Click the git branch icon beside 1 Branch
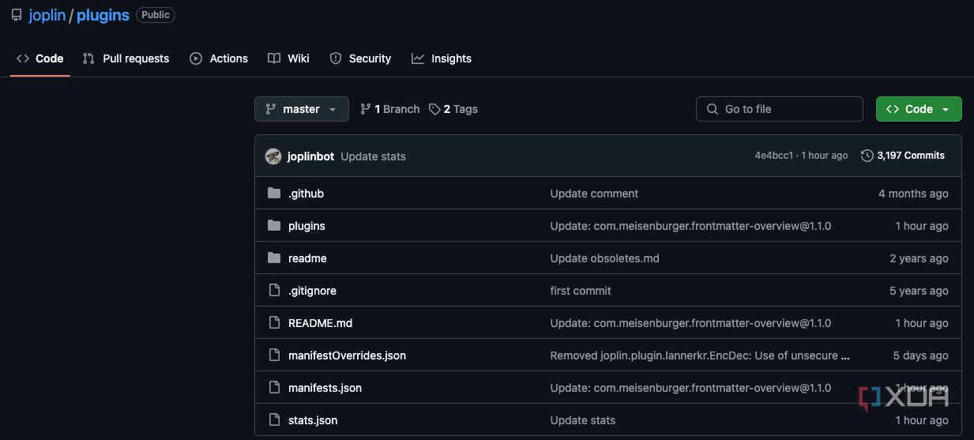 [365, 109]
